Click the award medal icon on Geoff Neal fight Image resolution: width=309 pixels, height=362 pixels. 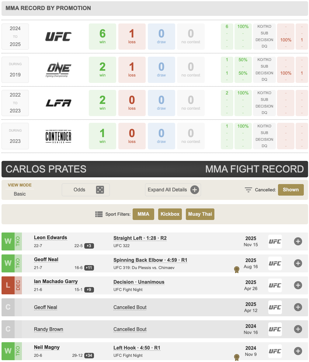coord(237,269)
